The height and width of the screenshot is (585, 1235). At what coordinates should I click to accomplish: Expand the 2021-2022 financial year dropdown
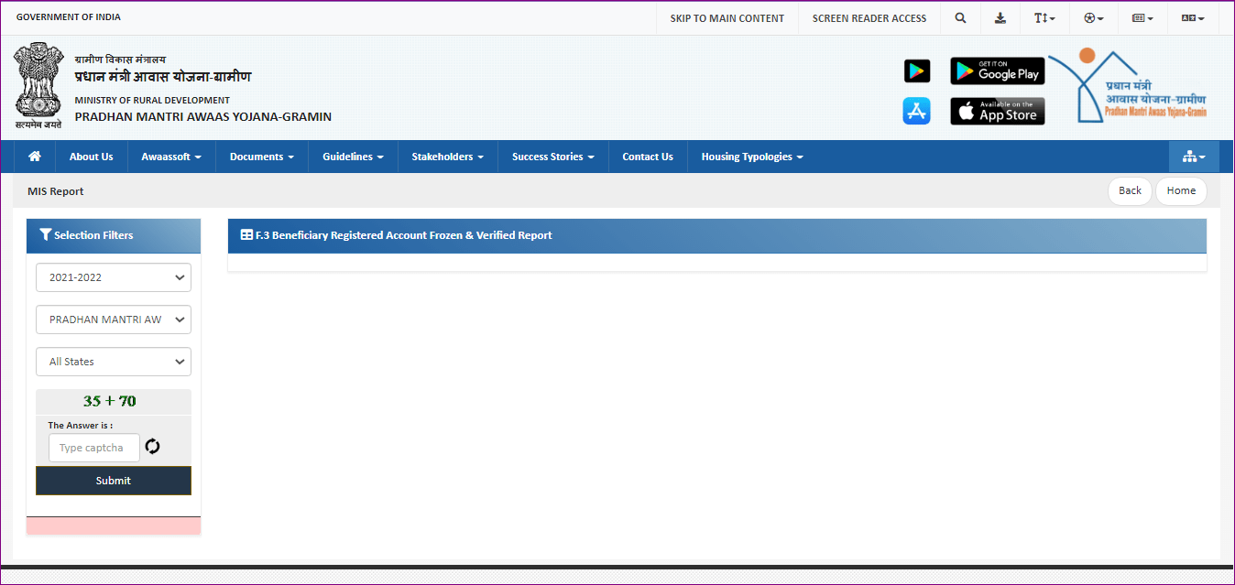point(114,277)
